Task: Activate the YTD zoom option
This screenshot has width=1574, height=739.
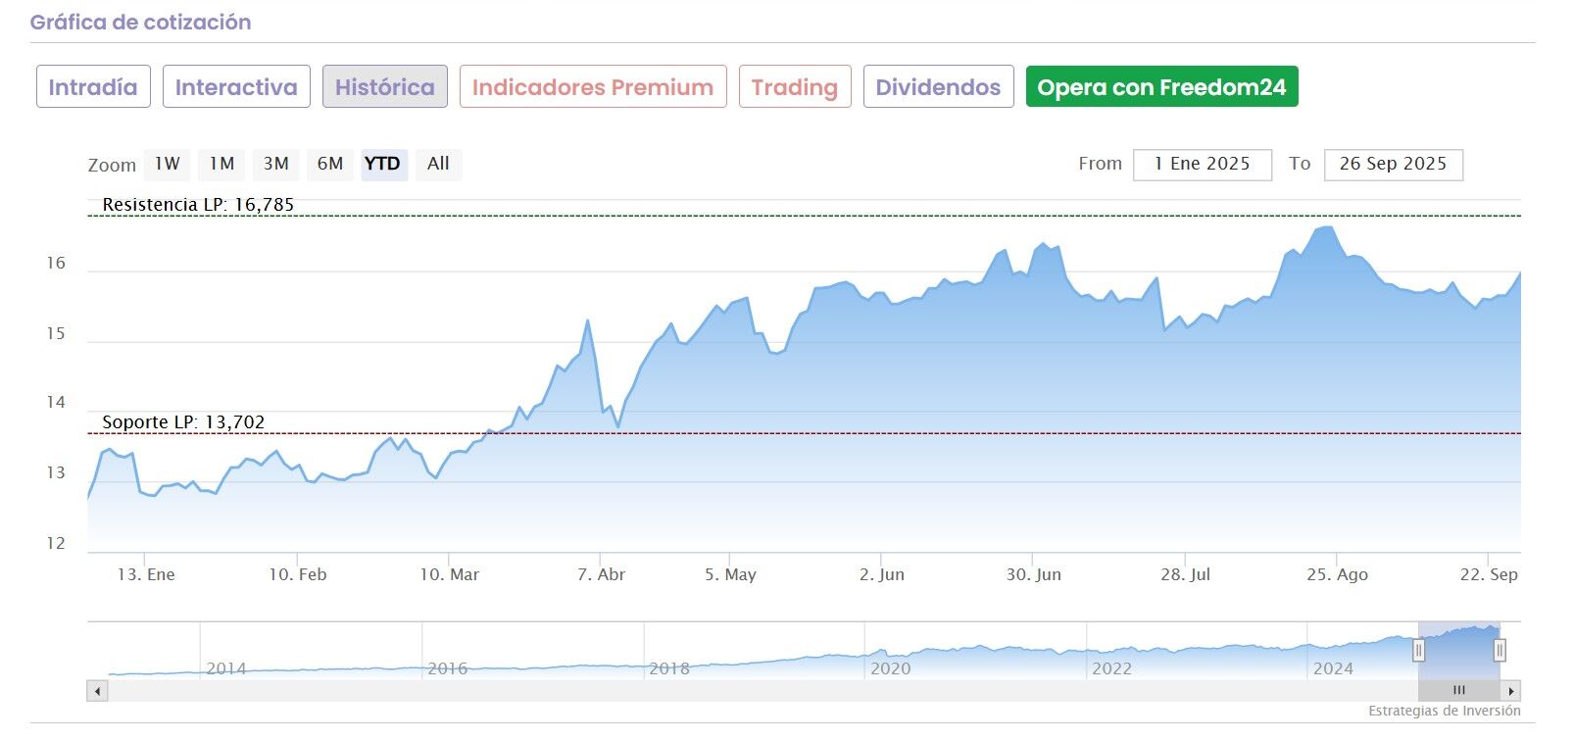Action: coord(382,164)
